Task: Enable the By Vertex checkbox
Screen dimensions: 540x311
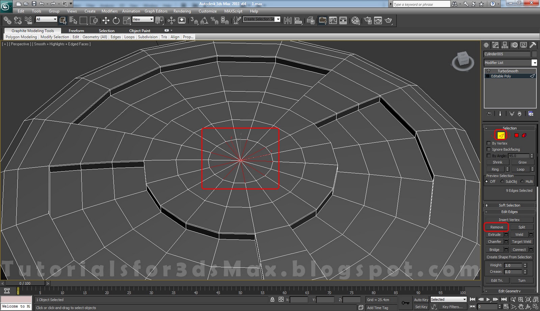Action: click(488, 143)
